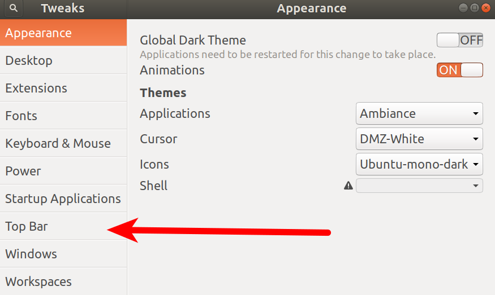Click the search magnifier icon
495x295 pixels.
(14, 8)
